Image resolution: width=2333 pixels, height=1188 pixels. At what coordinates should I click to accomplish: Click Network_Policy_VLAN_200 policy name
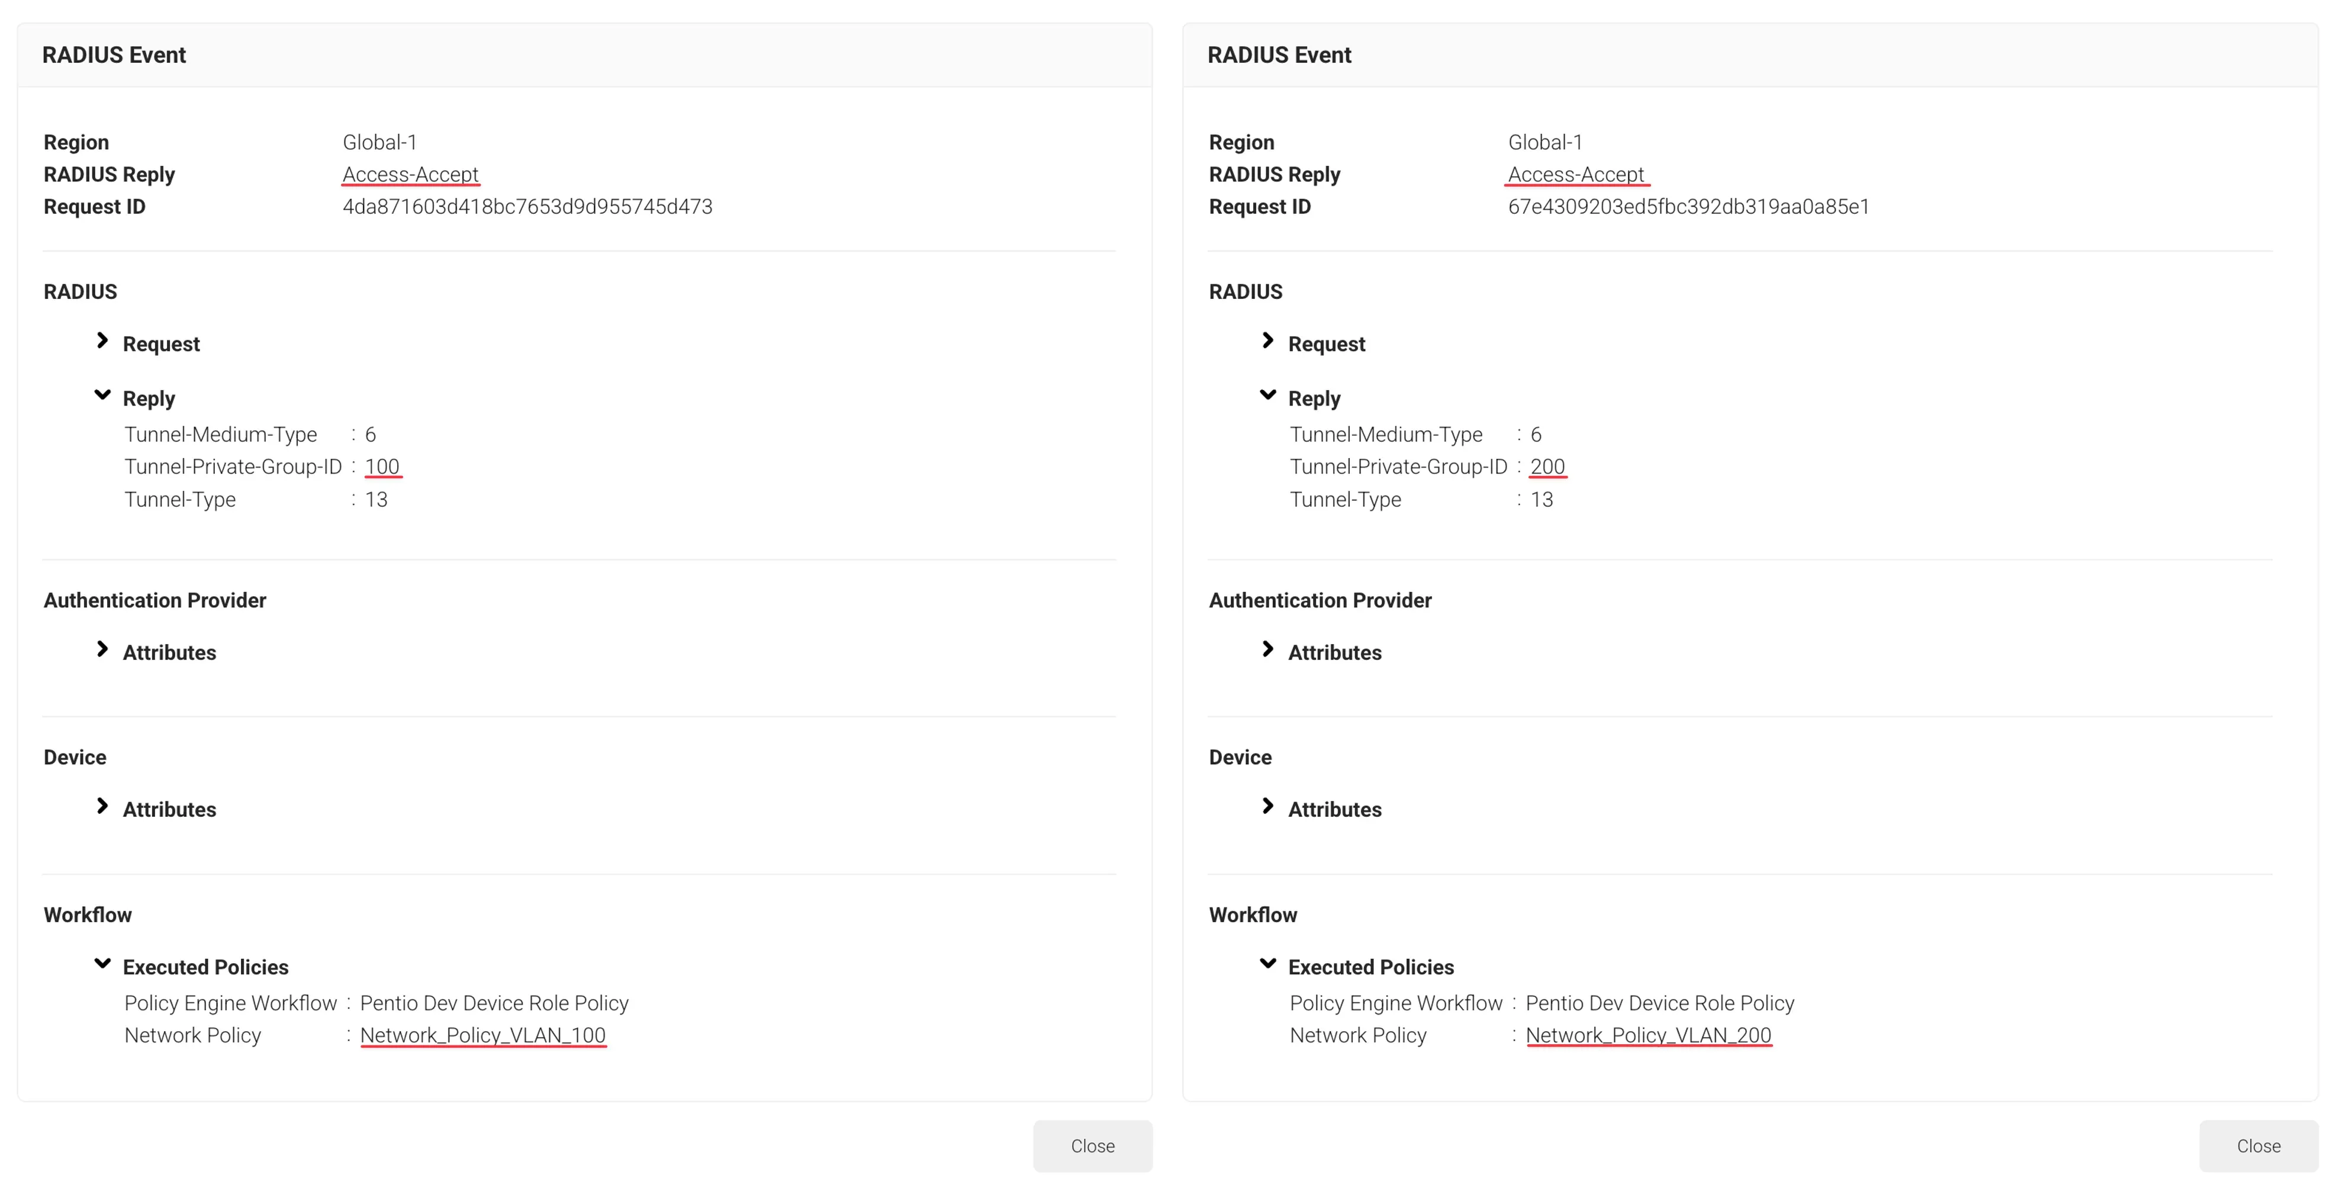(x=1648, y=1035)
